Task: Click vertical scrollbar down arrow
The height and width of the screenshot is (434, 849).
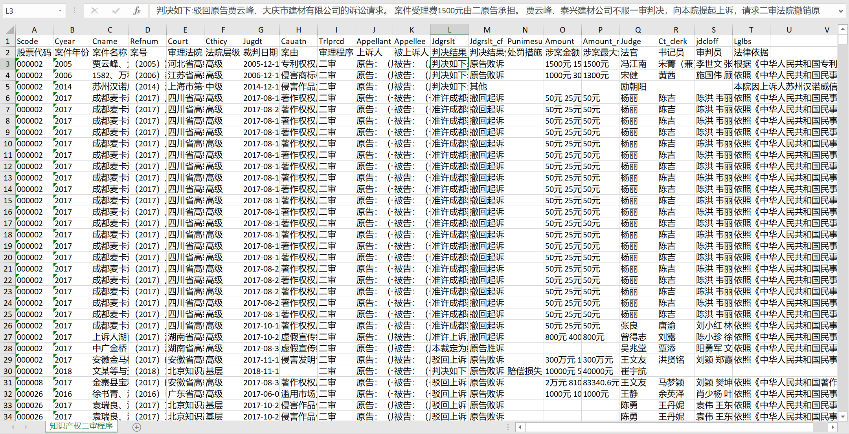Action: click(843, 416)
